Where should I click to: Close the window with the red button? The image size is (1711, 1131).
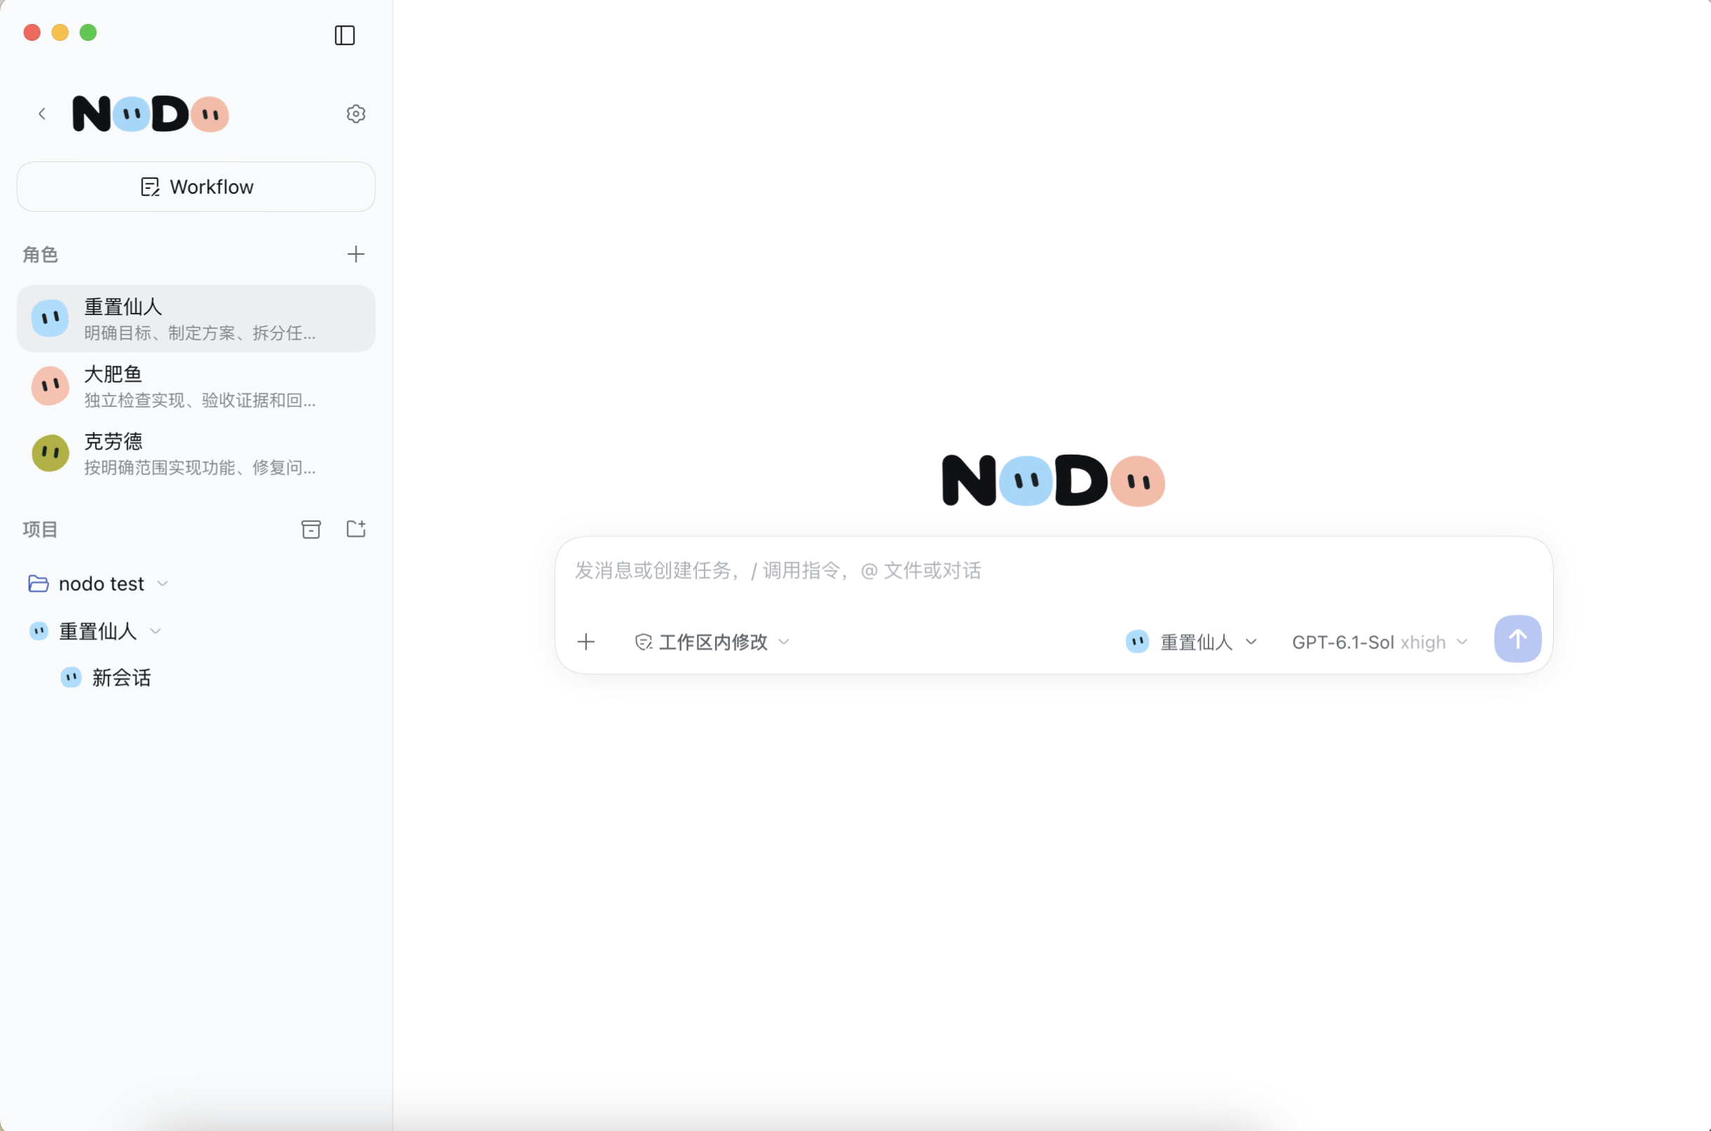pyautogui.click(x=32, y=32)
